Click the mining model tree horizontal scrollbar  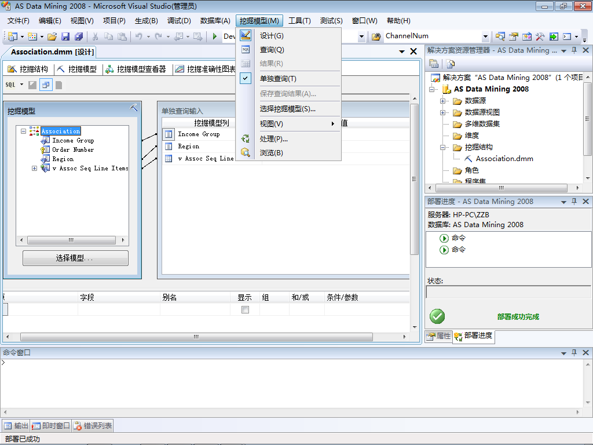pyautogui.click(x=71, y=240)
